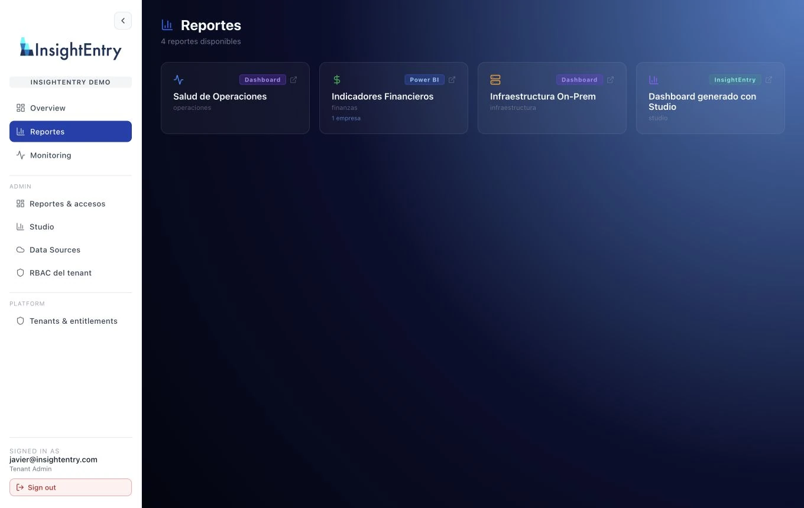Click the 'operaciones' category text
The width and height of the screenshot is (804, 508).
pos(192,108)
